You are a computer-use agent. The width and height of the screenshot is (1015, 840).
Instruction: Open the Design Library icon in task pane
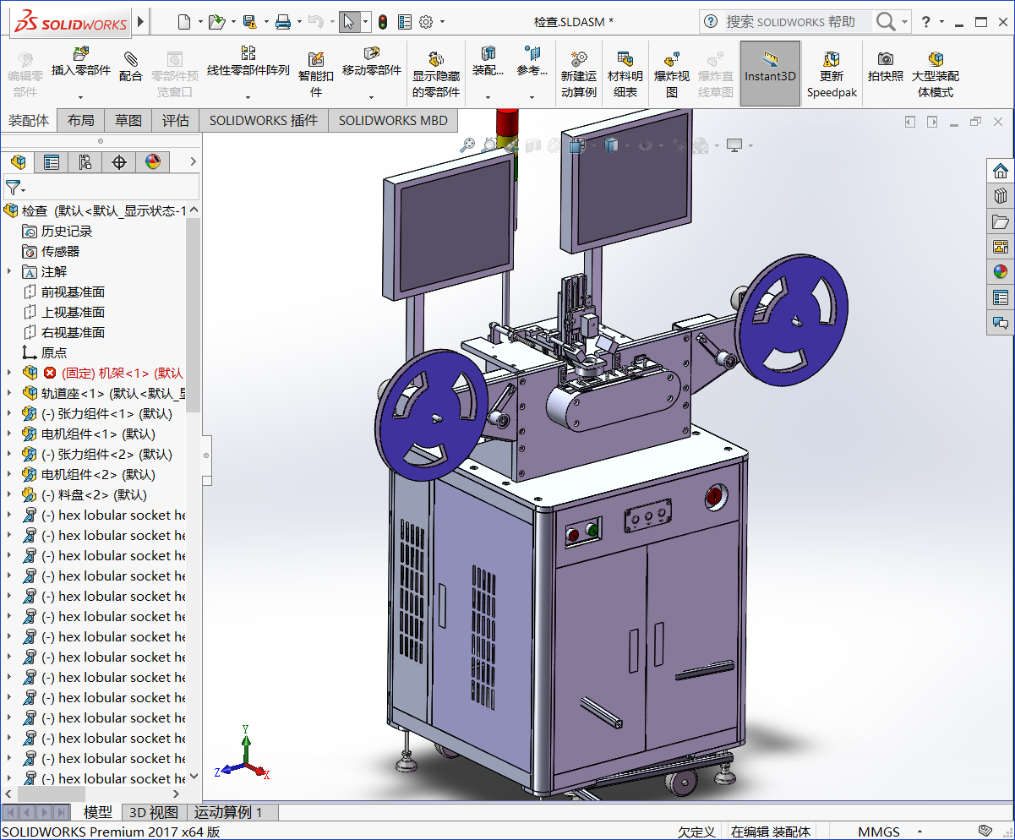[1001, 196]
